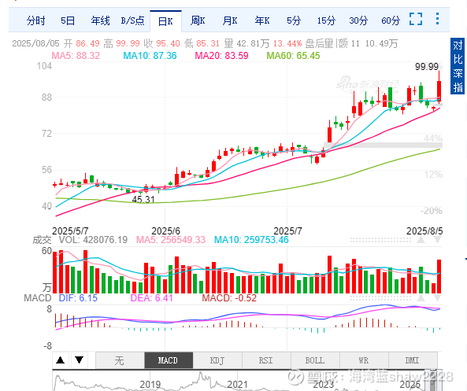
Task: Switch indicator to RSI
Action: point(266,360)
